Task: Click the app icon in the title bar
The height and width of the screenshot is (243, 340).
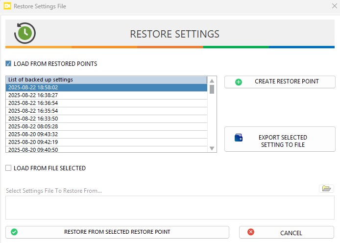Action: click(7, 6)
